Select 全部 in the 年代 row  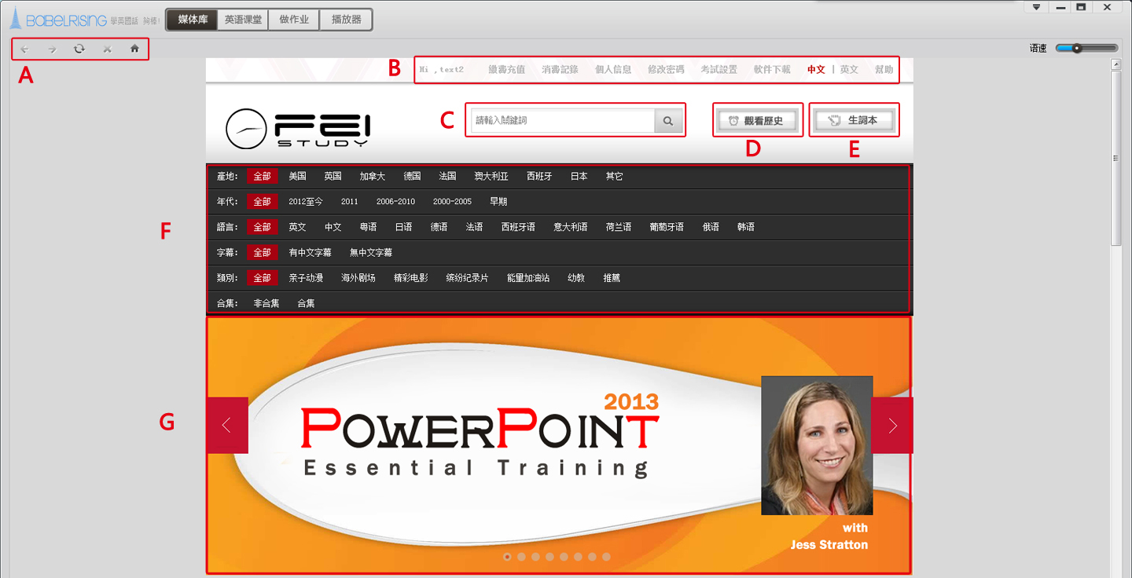(x=262, y=202)
